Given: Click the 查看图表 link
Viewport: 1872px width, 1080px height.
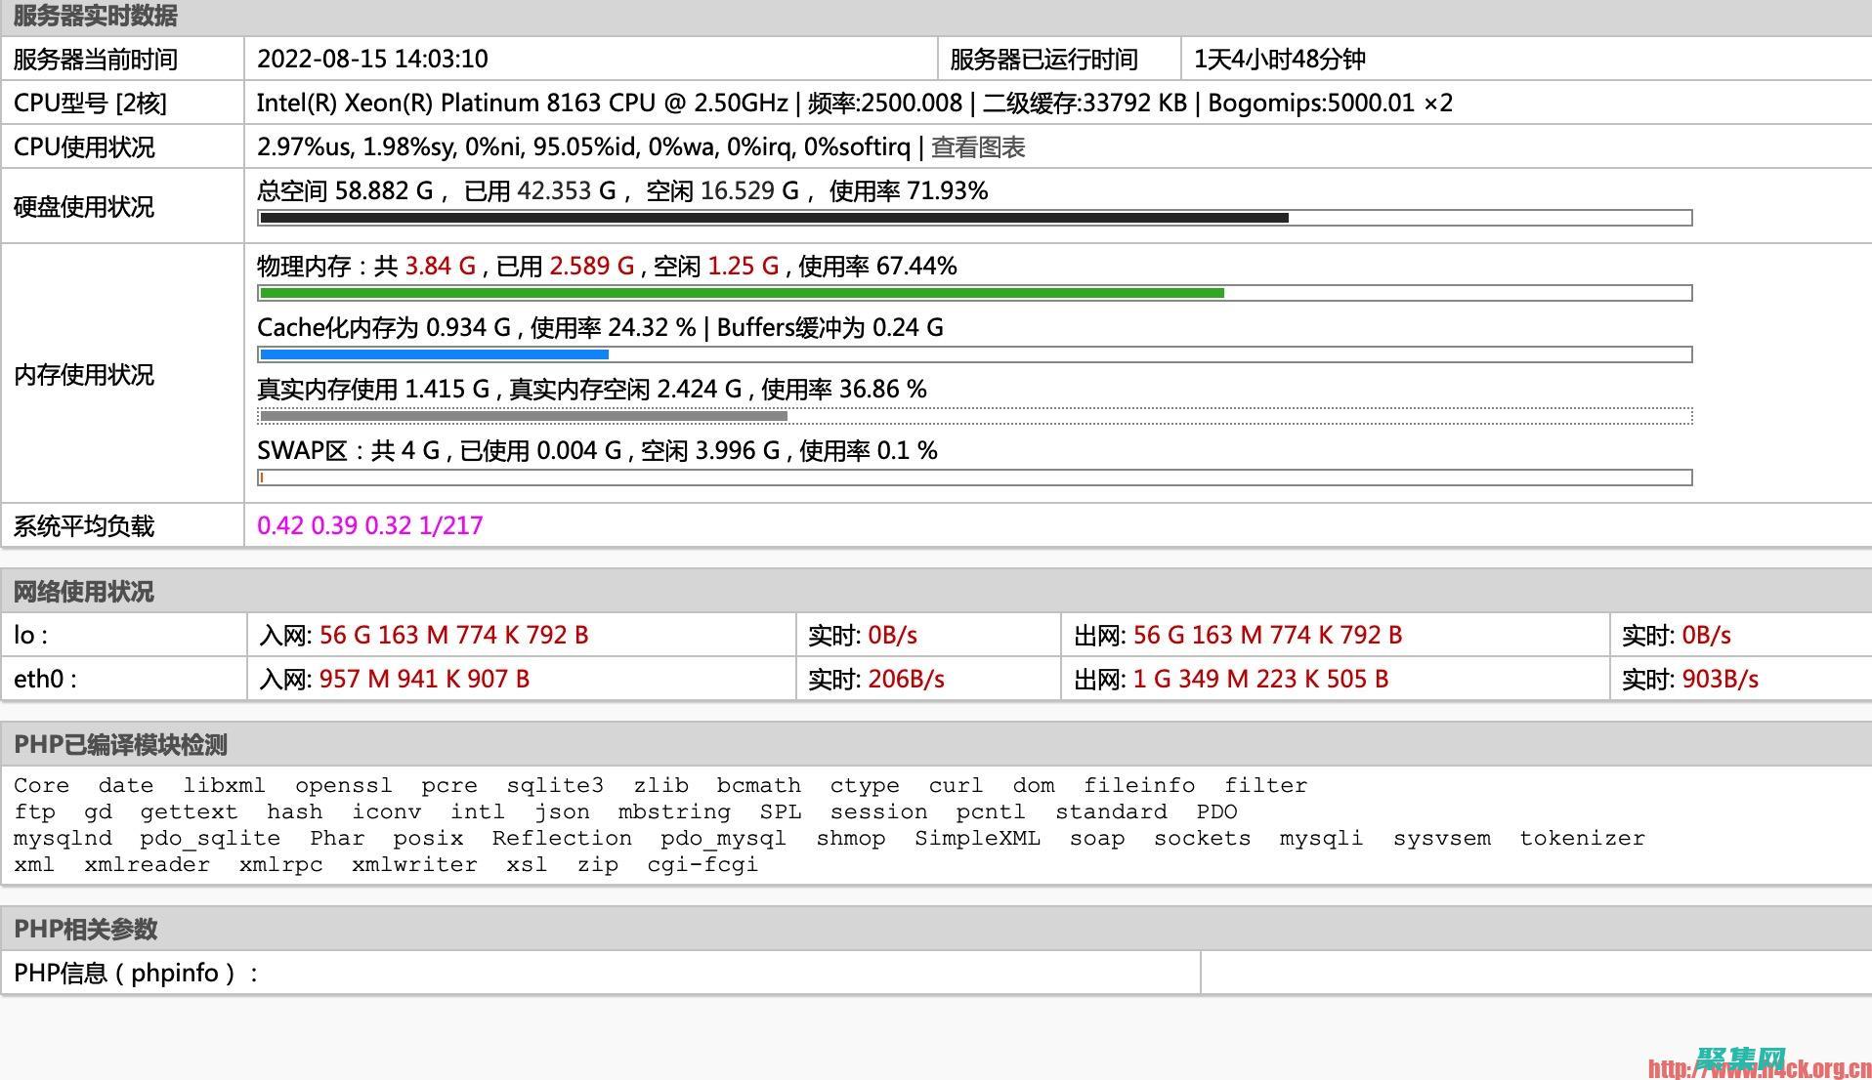Looking at the screenshot, I should [977, 147].
